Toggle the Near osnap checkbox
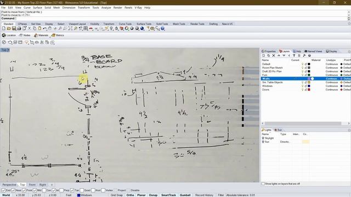The height and width of the screenshot is (197, 351). coord(13,190)
